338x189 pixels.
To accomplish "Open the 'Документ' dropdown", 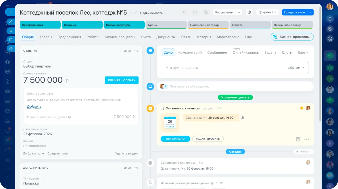I will click(267, 12).
